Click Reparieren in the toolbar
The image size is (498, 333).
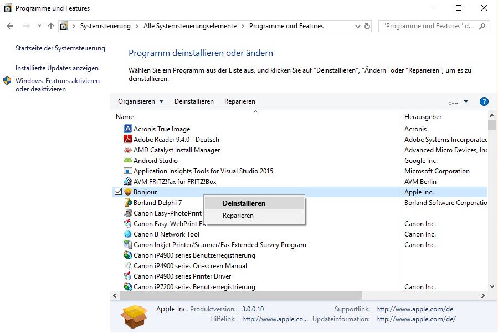[240, 101]
